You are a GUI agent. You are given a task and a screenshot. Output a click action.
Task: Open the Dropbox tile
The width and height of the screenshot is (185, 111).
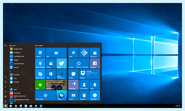(89, 74)
